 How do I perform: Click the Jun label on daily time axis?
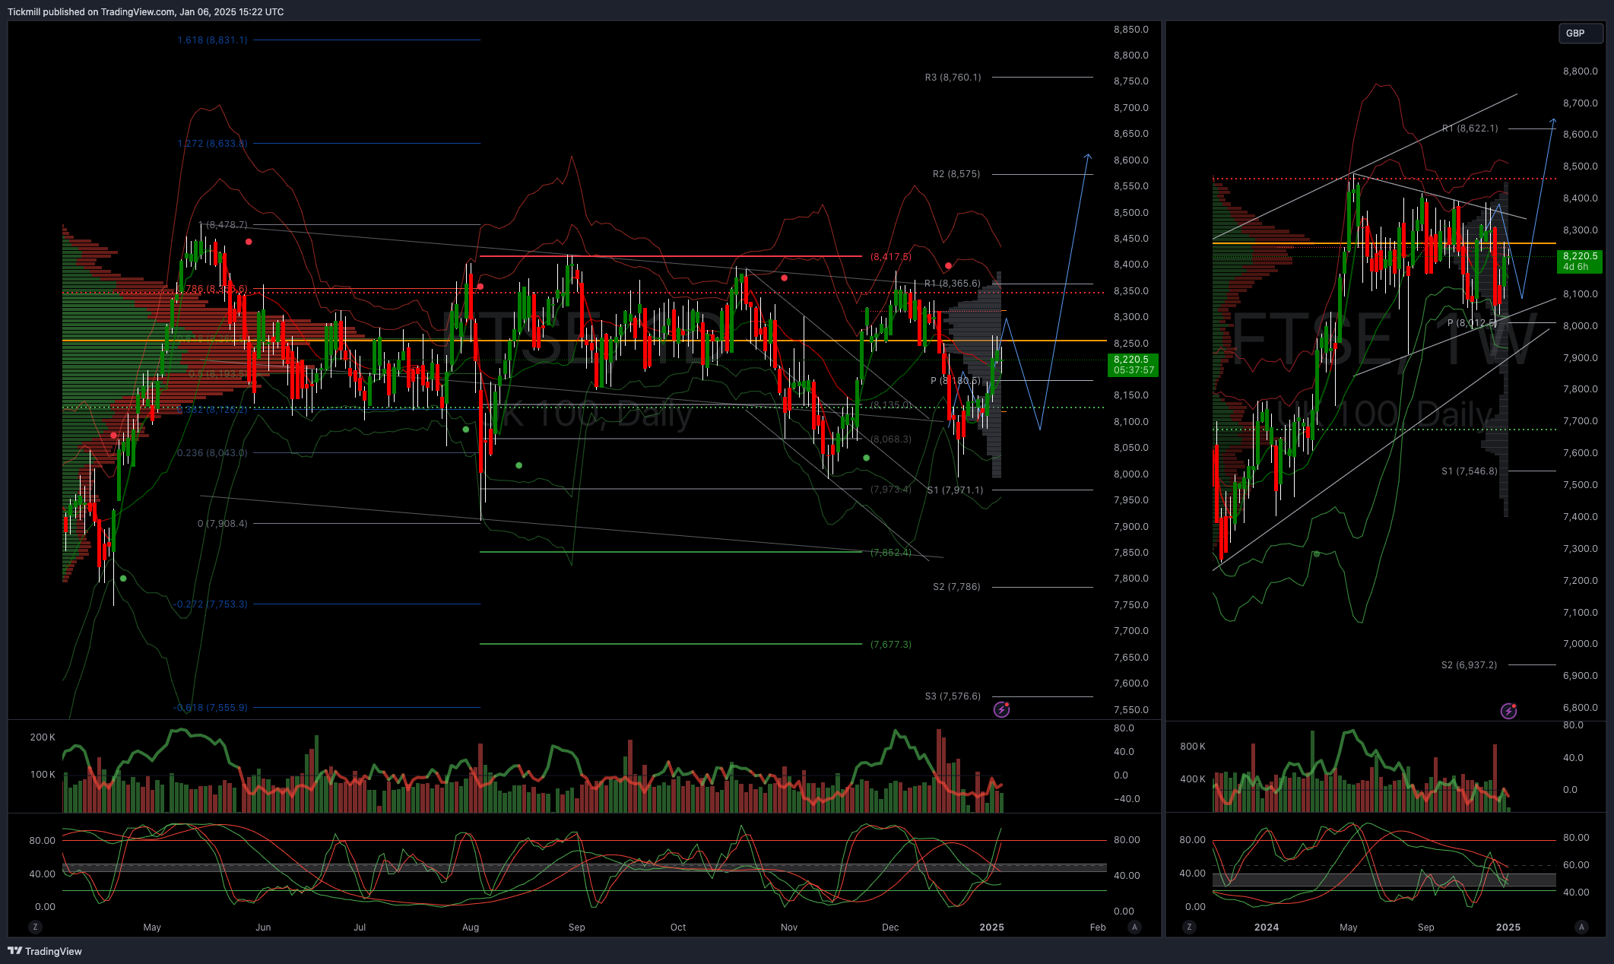pyautogui.click(x=263, y=927)
